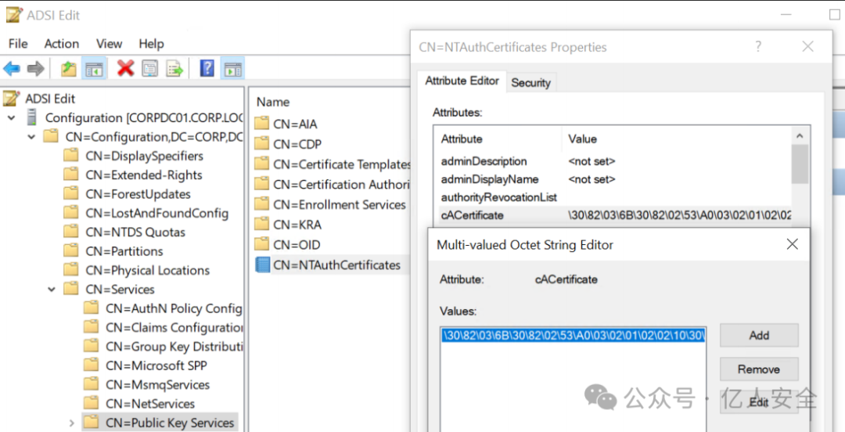The image size is (845, 432).
Task: Click the Remove button
Action: point(759,369)
